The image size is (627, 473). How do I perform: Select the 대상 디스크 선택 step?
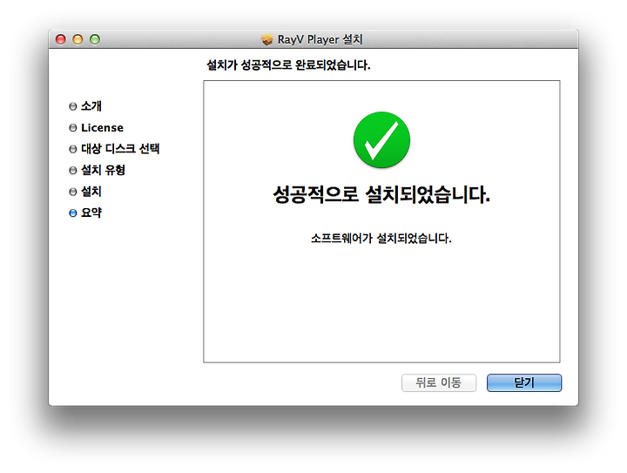(120, 149)
